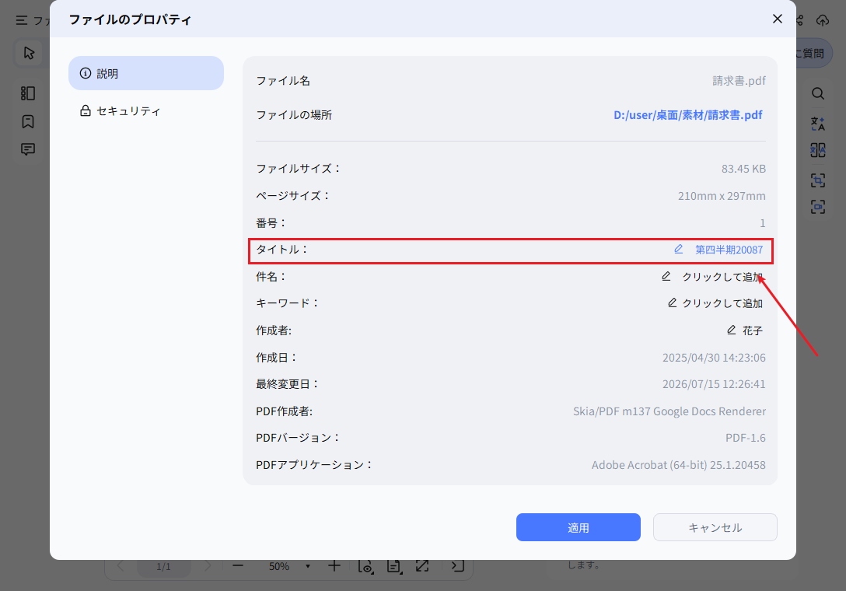
Task: Click the pencil icon in the 件名 row
Action: click(666, 276)
